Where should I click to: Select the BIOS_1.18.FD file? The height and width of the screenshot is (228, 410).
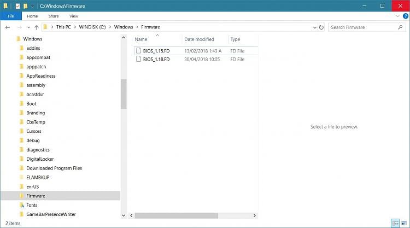[156, 60]
